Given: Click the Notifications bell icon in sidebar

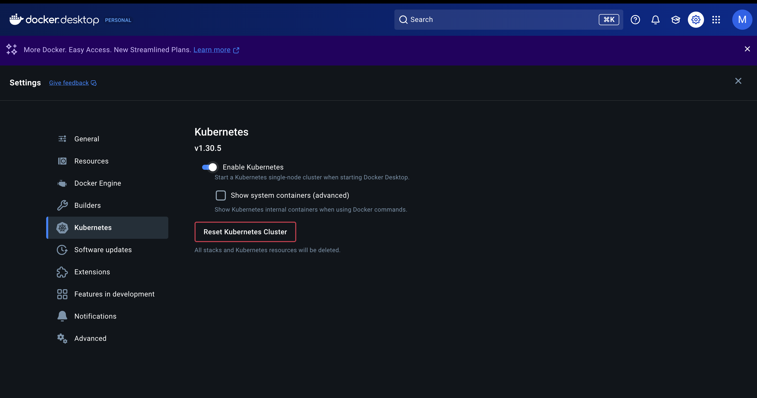Looking at the screenshot, I should click(x=62, y=316).
